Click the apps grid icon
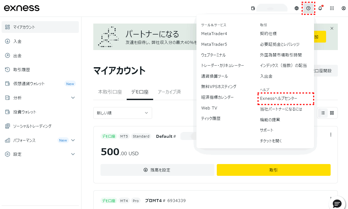 tap(332, 8)
